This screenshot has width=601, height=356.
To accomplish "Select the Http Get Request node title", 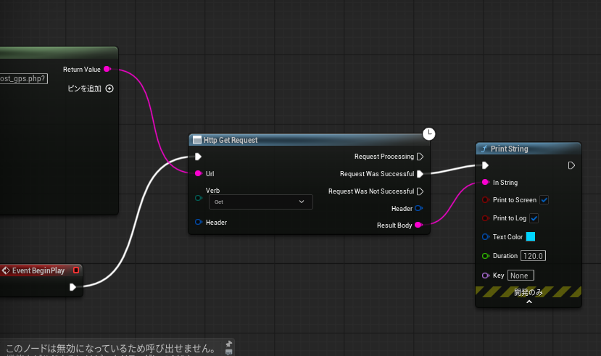I will (231, 140).
